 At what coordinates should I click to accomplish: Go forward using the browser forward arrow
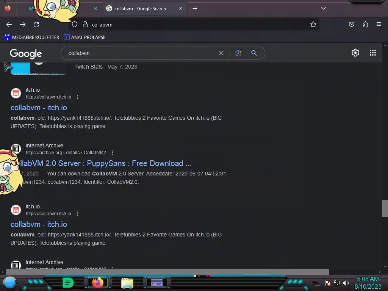click(23, 25)
